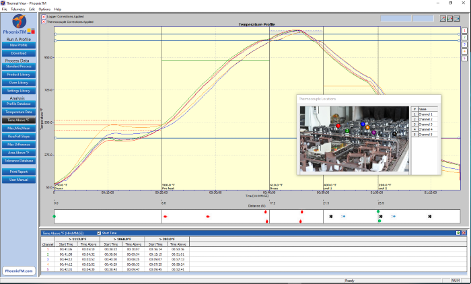Click the orange thermocouple marker on the photo
This screenshot has height=284, width=471.
[367, 128]
